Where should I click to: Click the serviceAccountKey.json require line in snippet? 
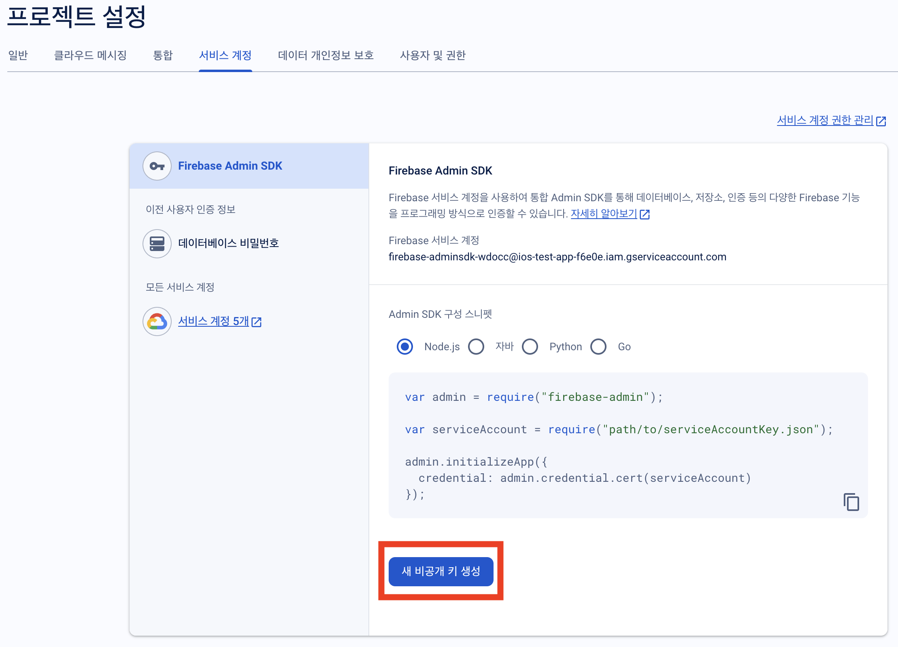point(619,429)
